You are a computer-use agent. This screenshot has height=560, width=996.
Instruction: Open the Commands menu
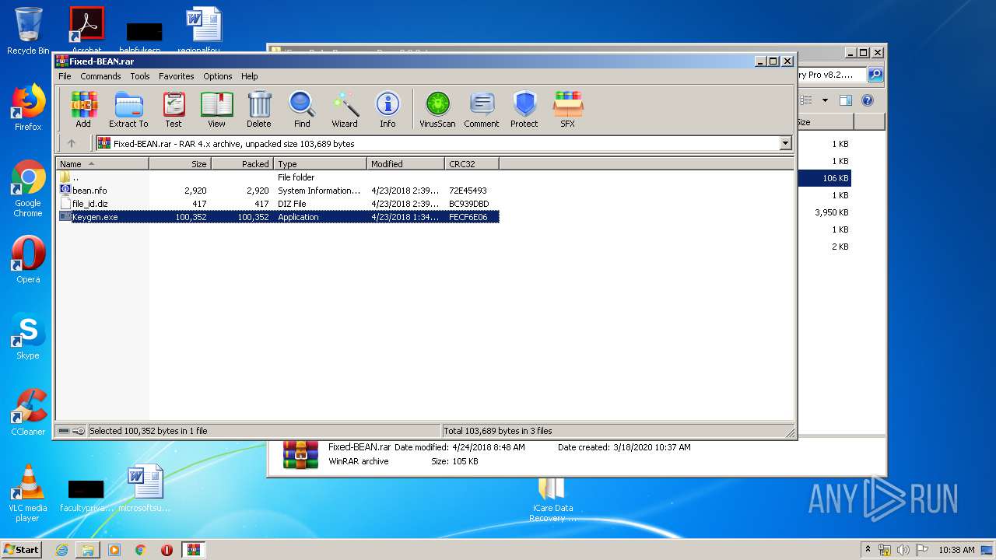tap(100, 76)
